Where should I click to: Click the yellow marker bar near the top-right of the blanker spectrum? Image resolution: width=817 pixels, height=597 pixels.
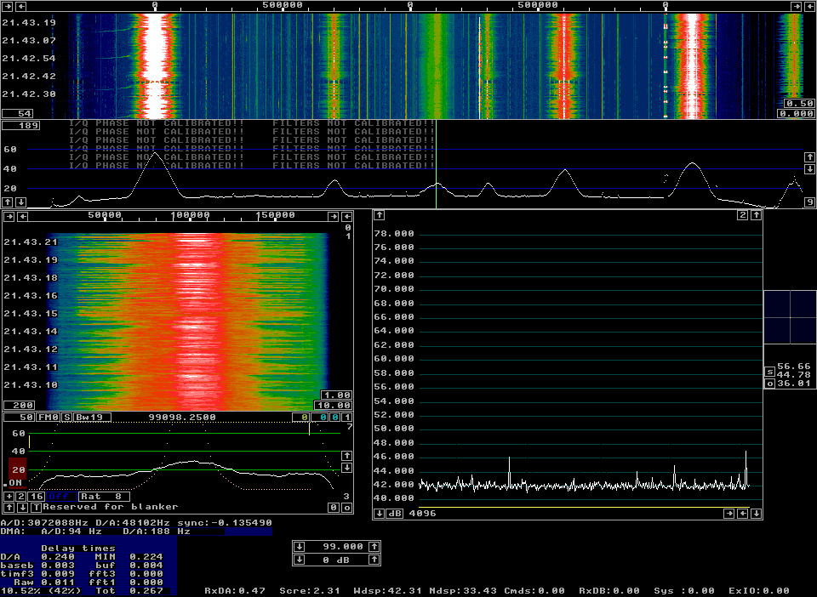(310, 429)
